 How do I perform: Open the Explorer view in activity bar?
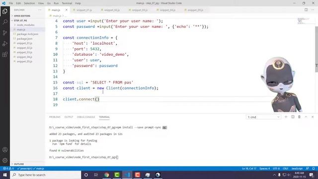coord(5,11)
